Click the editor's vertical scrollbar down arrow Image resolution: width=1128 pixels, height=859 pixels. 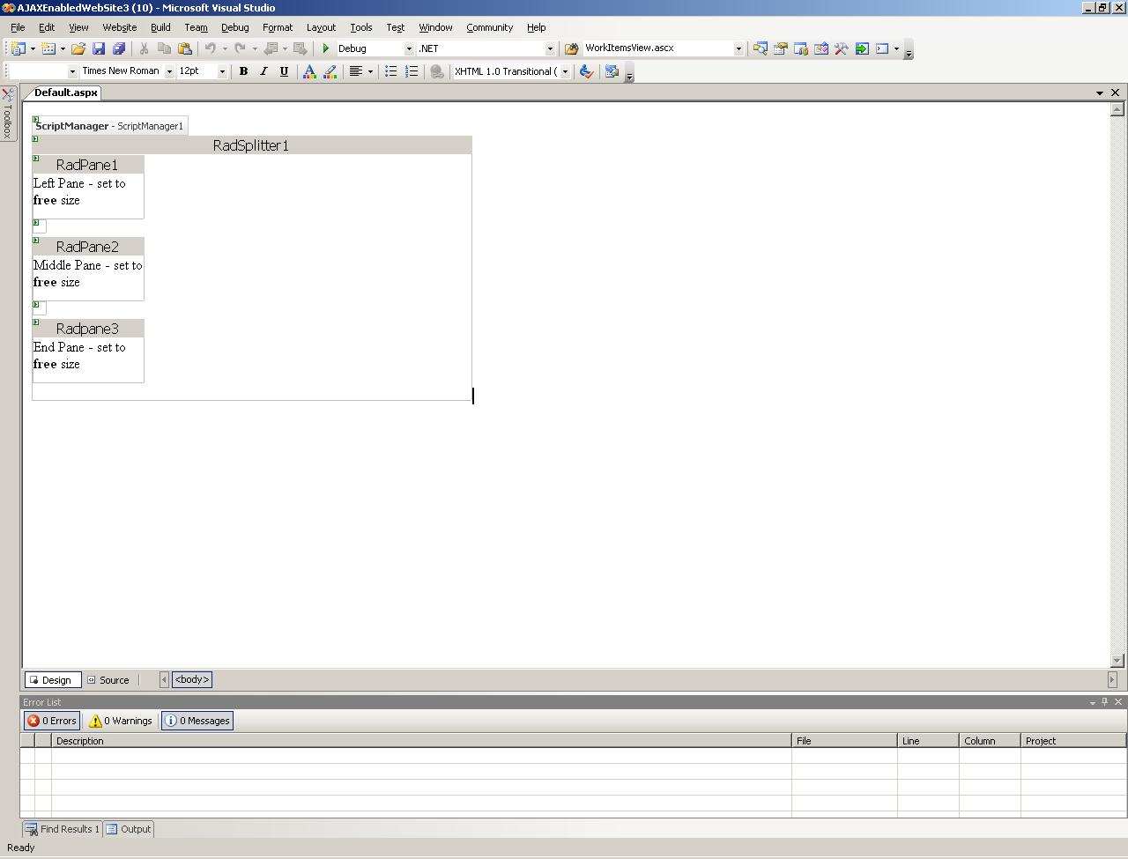point(1117,661)
